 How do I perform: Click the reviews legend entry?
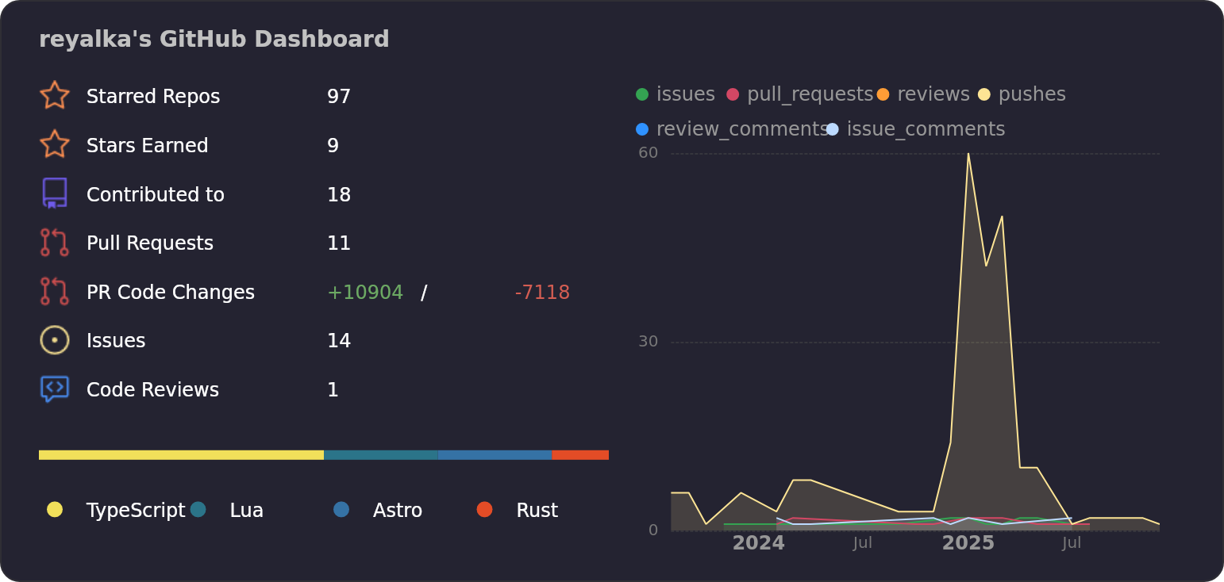pyautogui.click(x=926, y=94)
